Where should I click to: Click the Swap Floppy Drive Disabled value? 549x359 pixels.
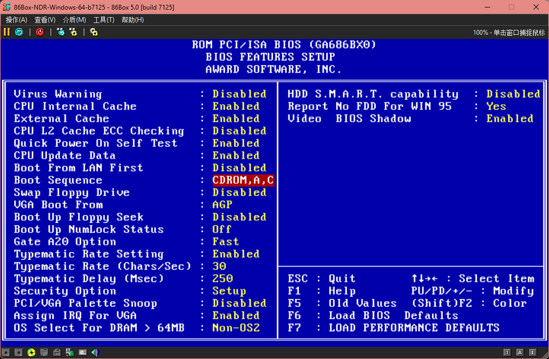click(x=239, y=192)
